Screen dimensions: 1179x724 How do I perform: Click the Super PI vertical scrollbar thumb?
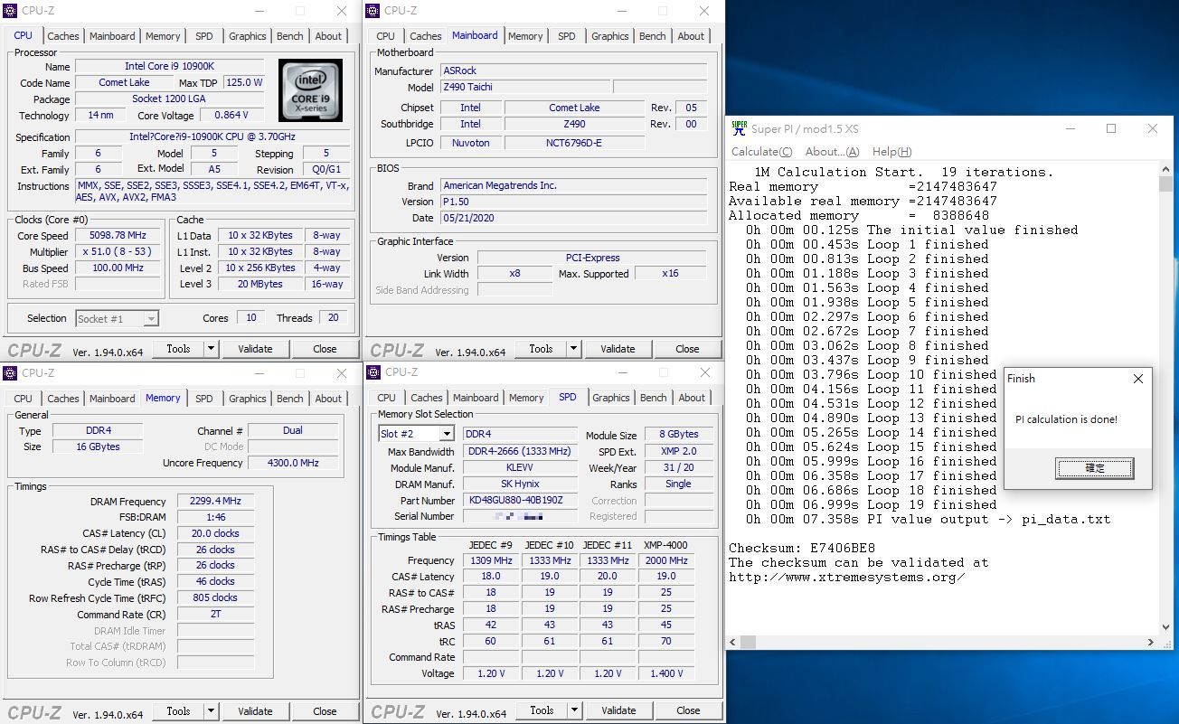1165,184
